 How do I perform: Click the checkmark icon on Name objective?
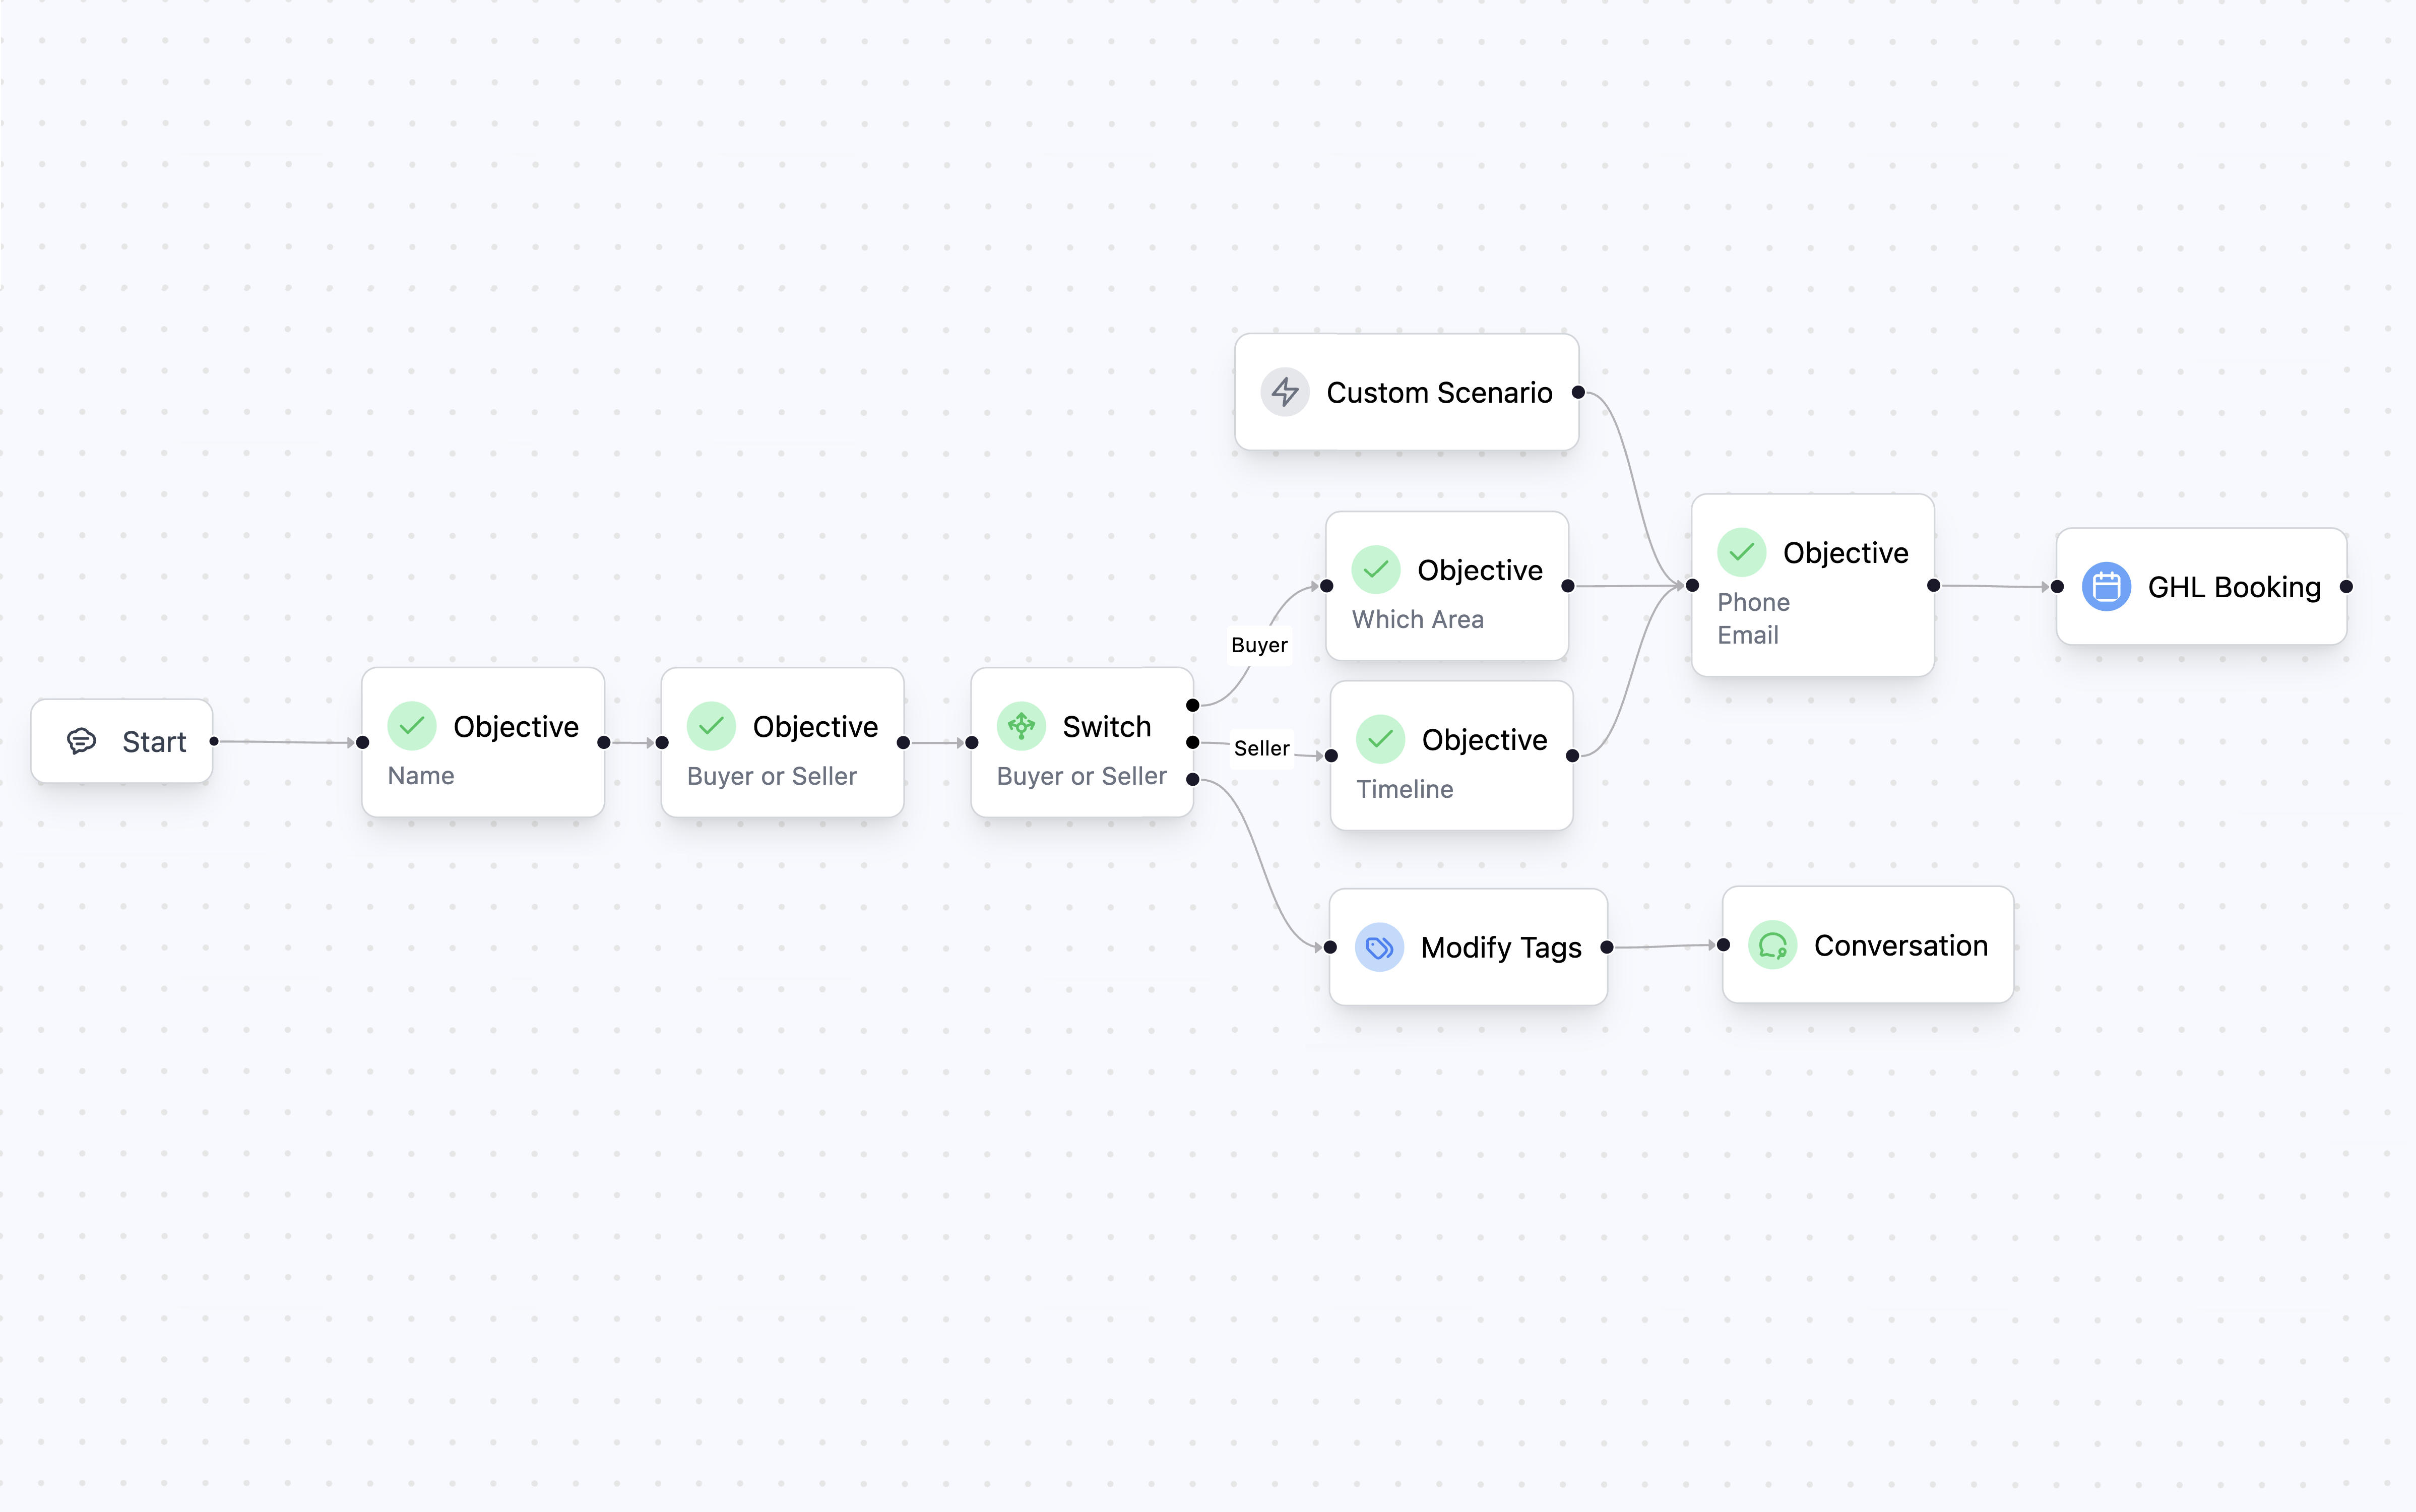pos(412,726)
